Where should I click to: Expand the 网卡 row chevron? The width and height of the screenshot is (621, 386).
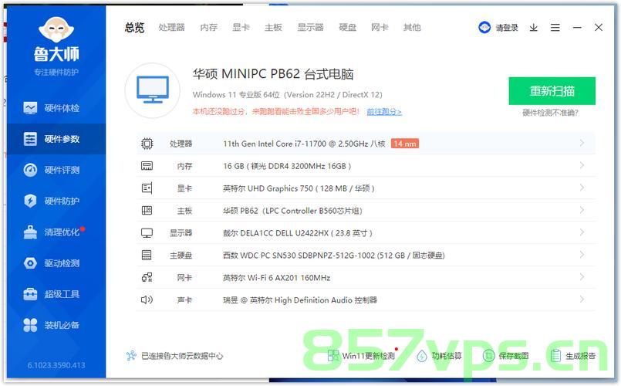click(582, 277)
